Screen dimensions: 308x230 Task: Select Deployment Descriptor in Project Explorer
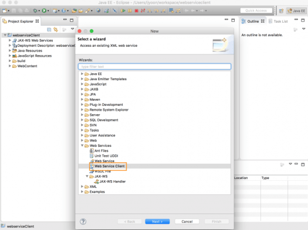43,46
